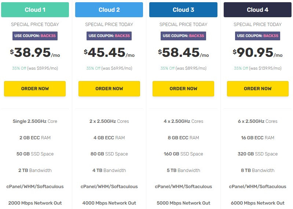293x209 pixels.
Task: Click "was $139.95/mo" discount note
Action: (265, 68)
